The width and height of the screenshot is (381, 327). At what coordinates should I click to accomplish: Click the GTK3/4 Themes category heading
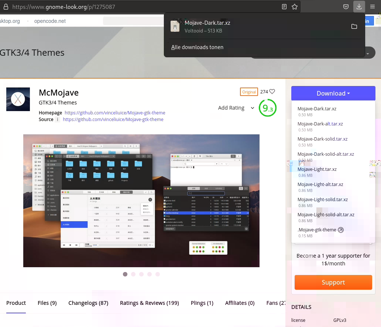click(x=32, y=53)
